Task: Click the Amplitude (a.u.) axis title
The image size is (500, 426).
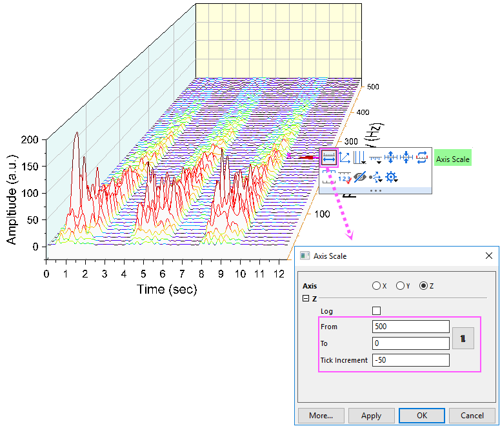Action: click(12, 199)
